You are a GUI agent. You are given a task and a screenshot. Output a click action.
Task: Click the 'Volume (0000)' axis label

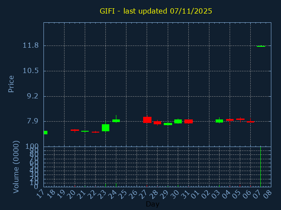pos(16,167)
